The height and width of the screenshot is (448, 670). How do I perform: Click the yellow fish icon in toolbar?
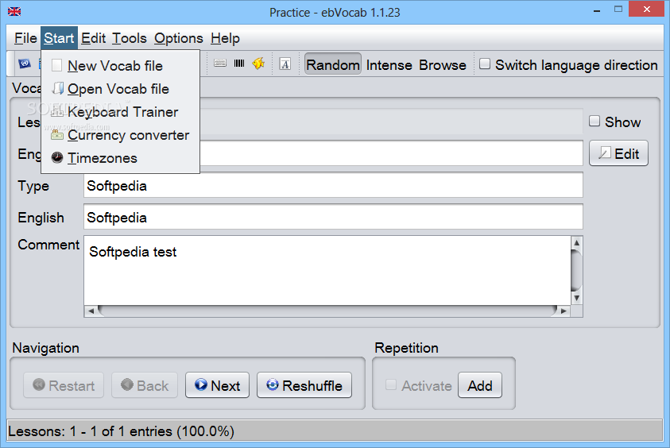[x=258, y=64]
